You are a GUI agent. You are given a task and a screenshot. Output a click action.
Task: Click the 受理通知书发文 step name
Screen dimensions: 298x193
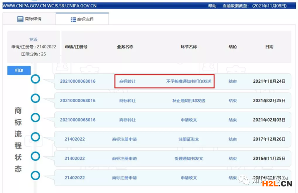point(189,158)
